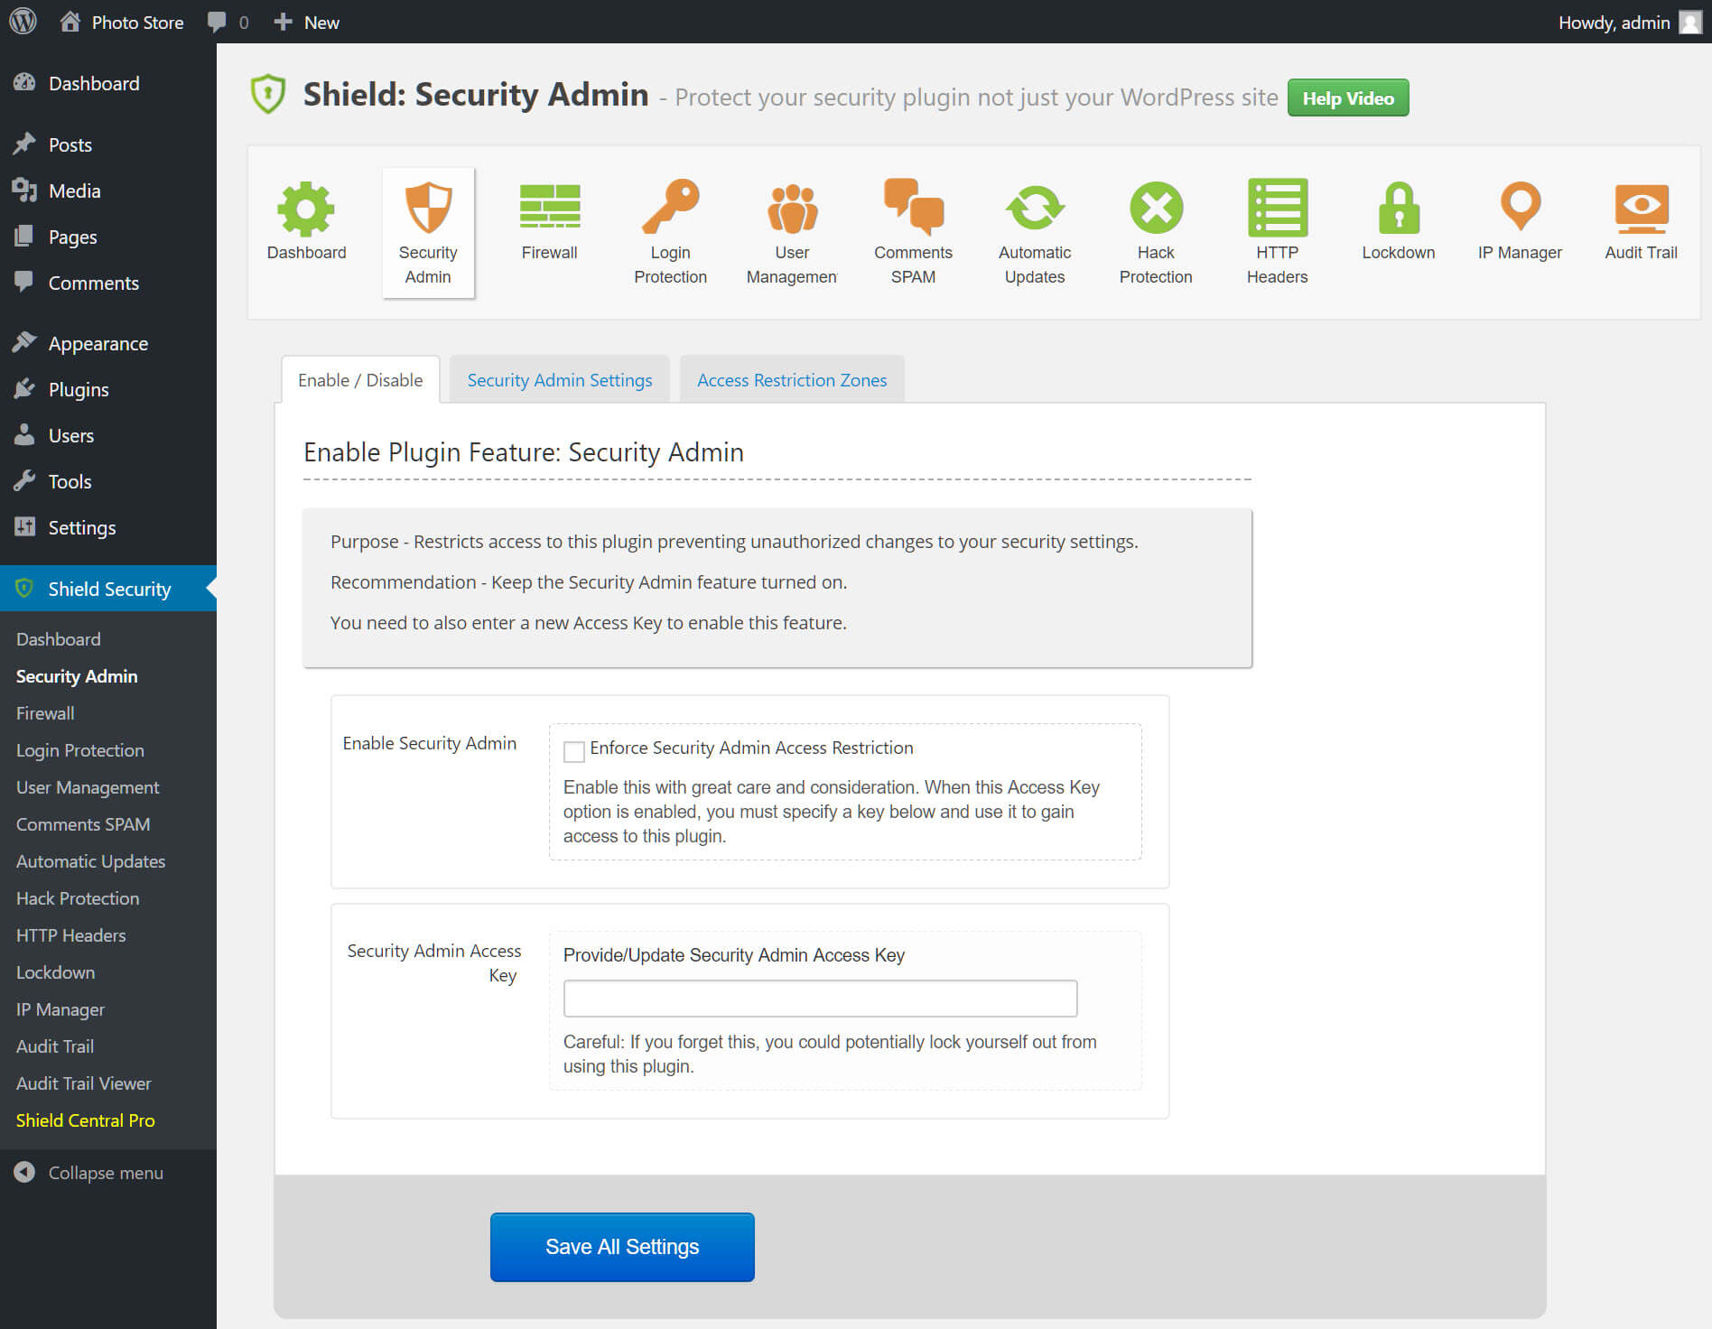Open User Management people icon
1712x1329 pixels.
tap(792, 209)
